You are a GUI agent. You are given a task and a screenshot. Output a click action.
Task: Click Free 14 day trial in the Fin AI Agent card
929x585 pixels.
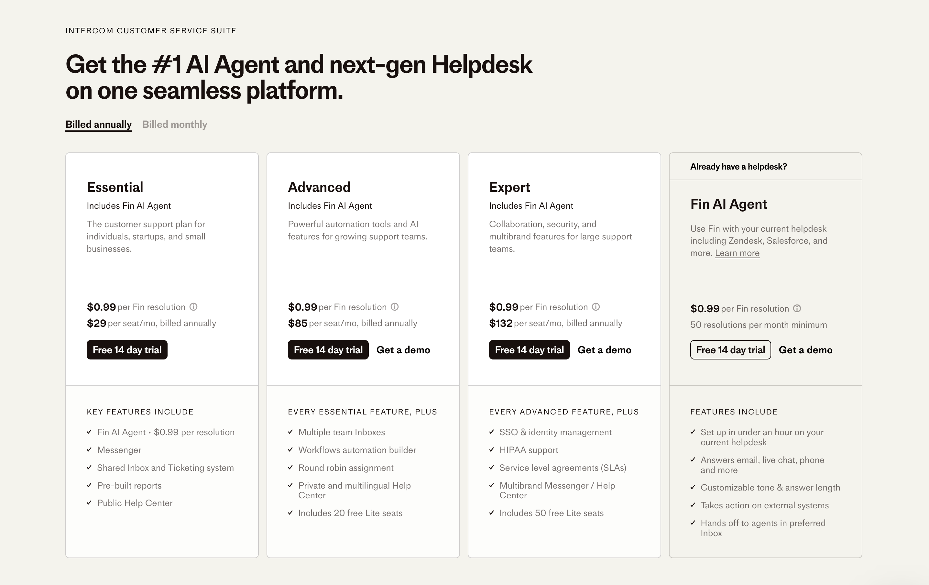pyautogui.click(x=730, y=350)
